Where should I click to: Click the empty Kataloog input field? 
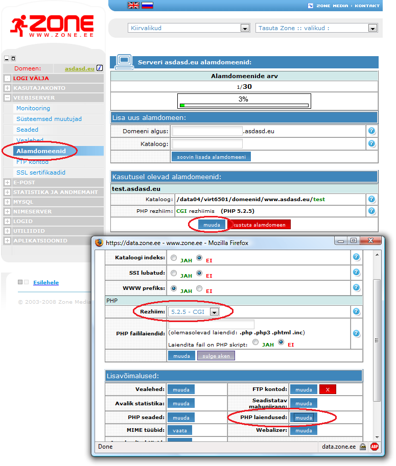click(207, 144)
